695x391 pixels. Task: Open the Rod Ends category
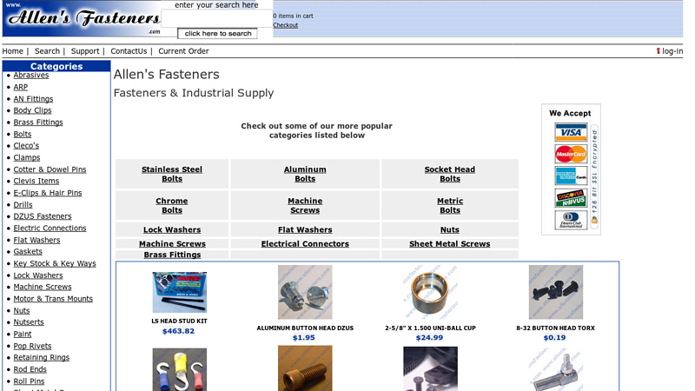(30, 369)
